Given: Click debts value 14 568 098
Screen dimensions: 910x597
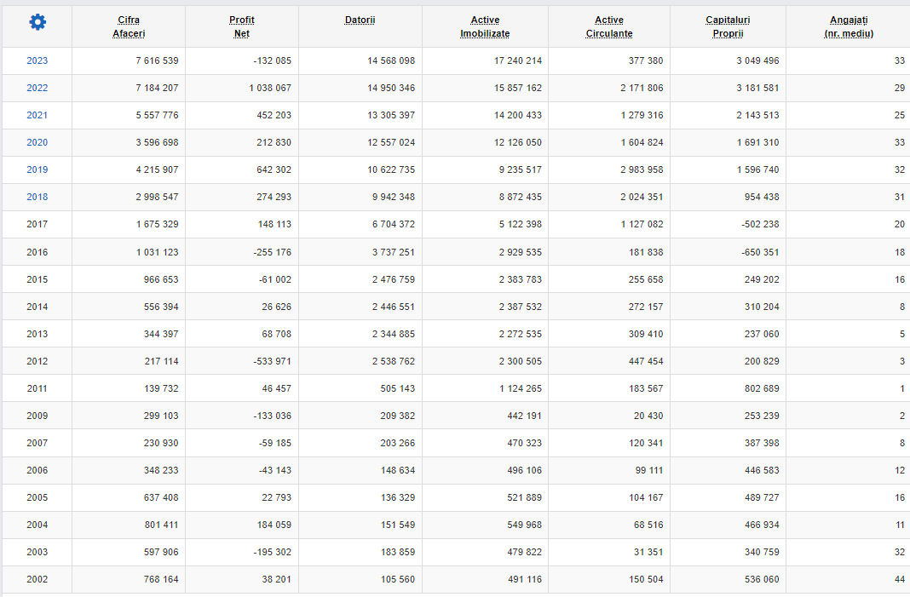Looking at the screenshot, I should (391, 60).
